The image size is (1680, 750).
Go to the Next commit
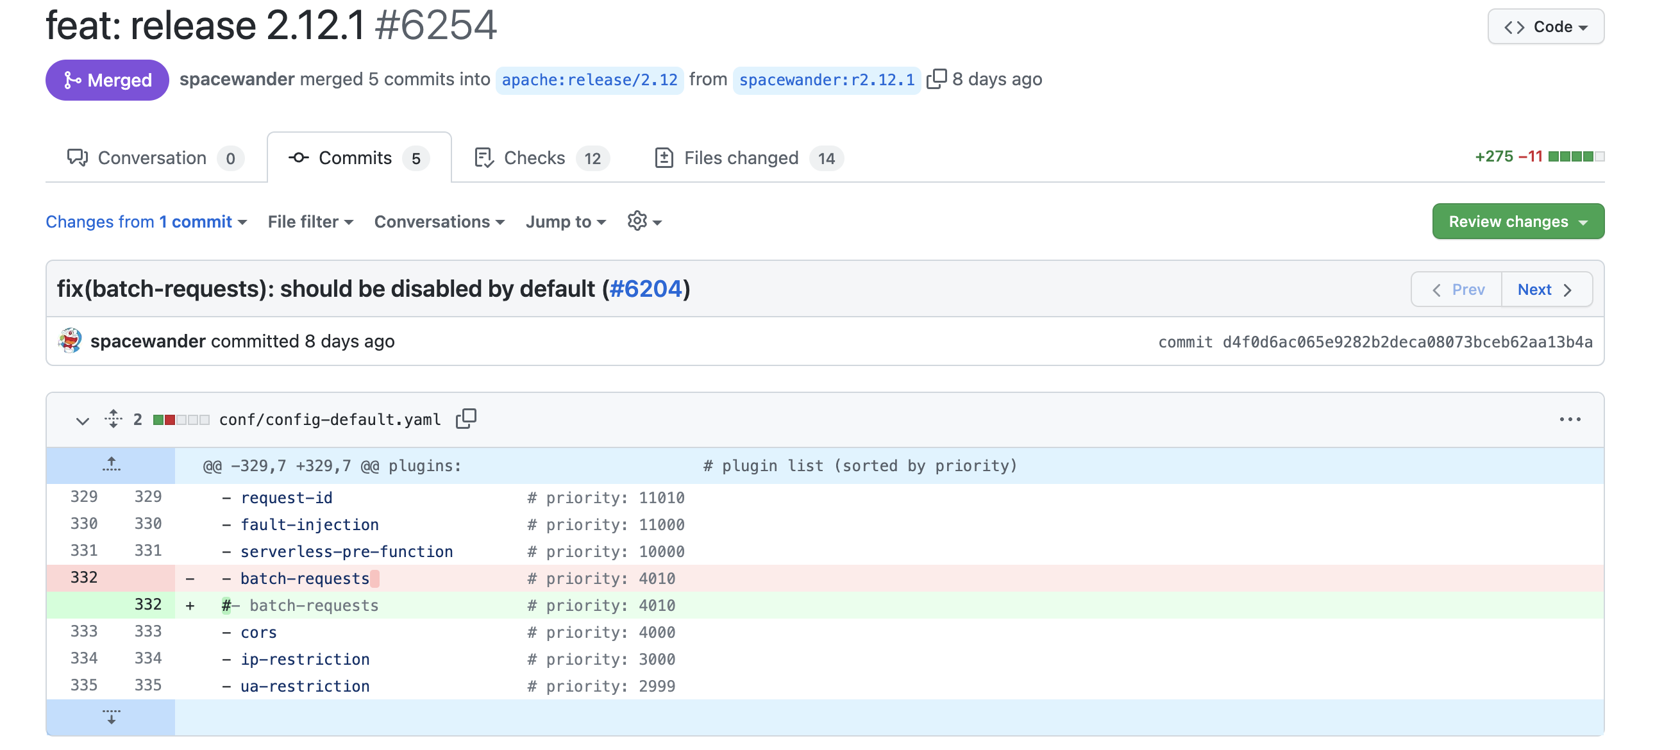pyautogui.click(x=1545, y=289)
